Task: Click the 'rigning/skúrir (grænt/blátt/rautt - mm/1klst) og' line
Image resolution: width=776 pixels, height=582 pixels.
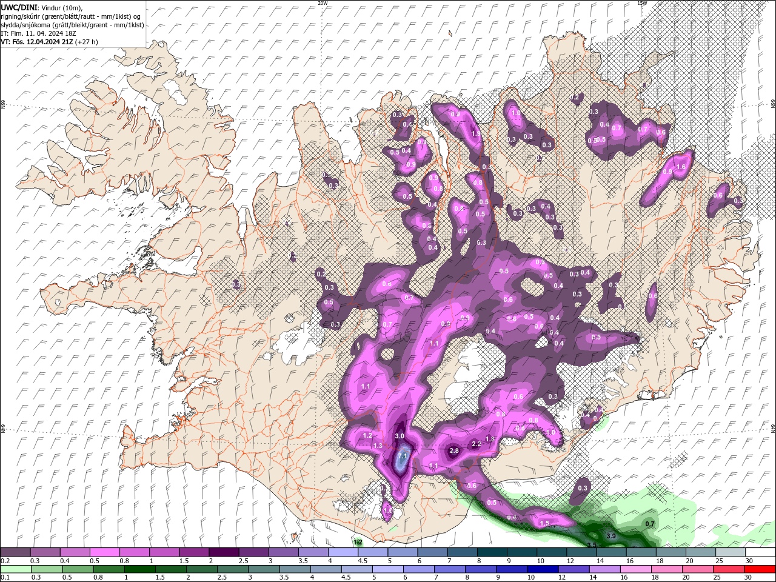Action: [71, 16]
